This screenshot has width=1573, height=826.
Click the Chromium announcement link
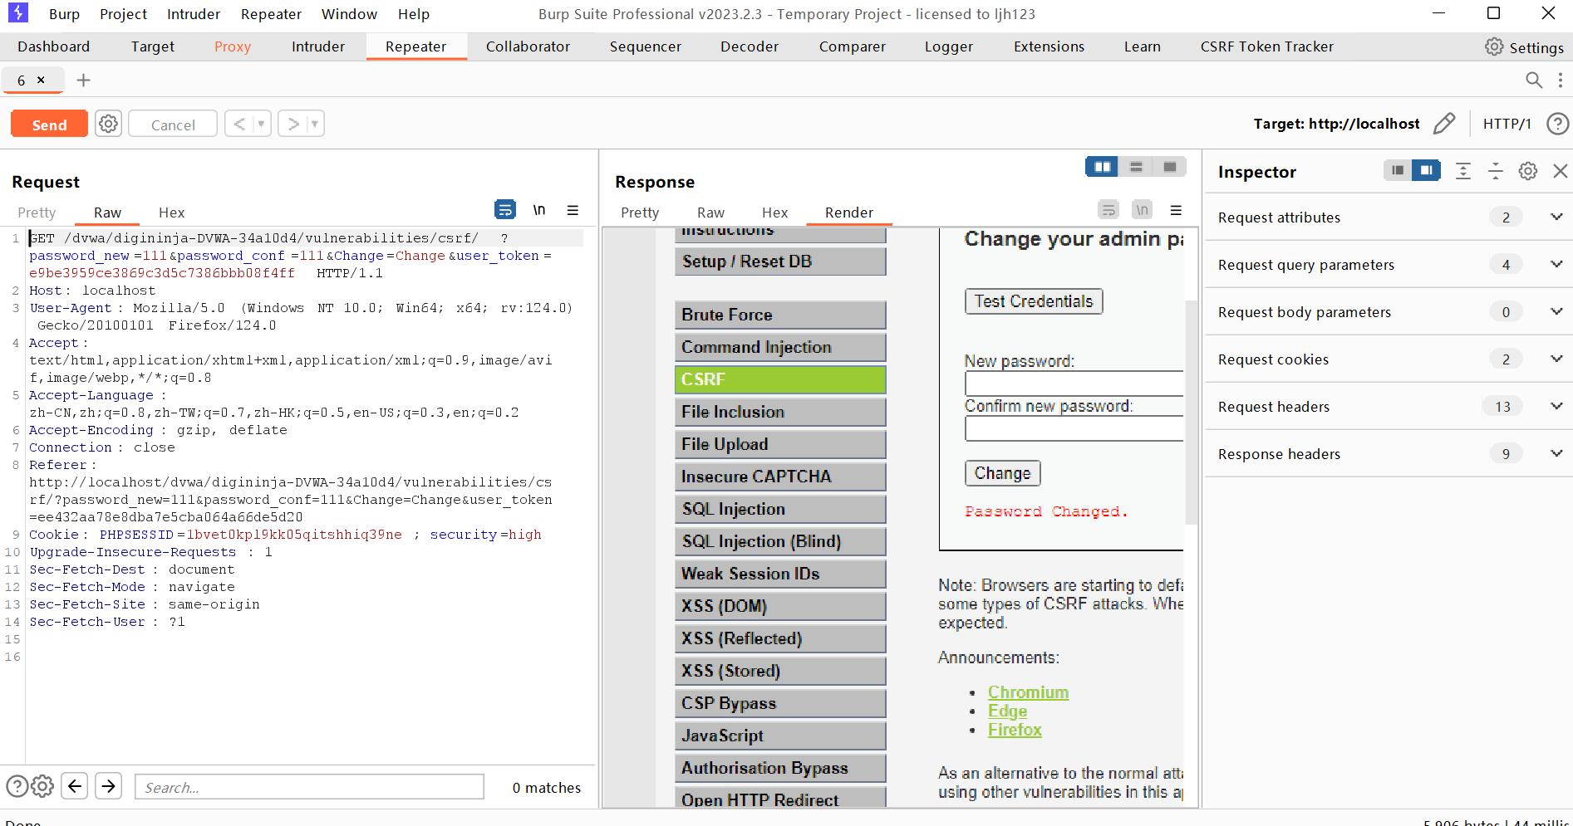pos(1028,692)
